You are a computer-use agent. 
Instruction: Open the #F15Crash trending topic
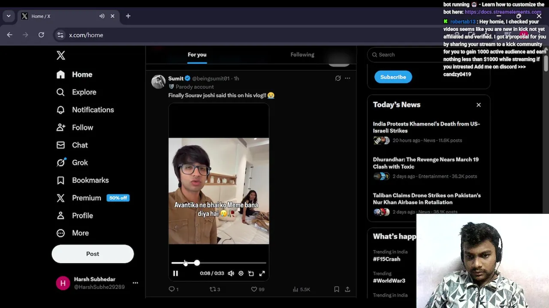pos(386,259)
